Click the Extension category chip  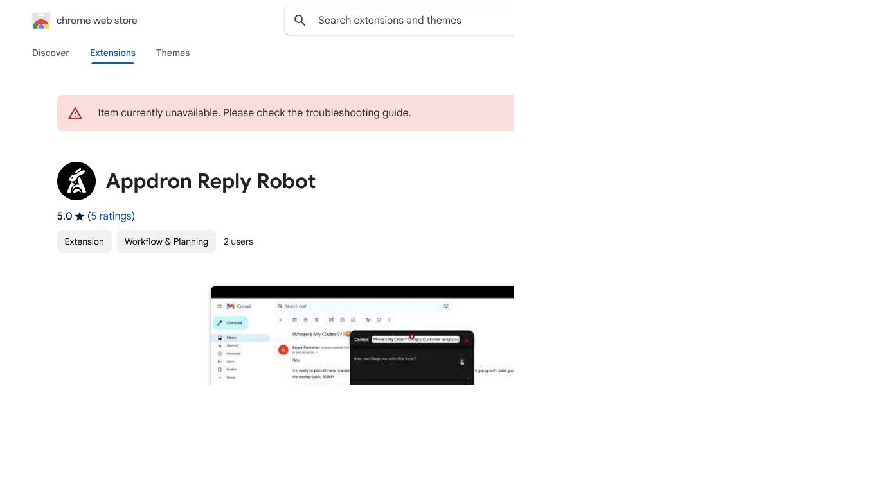pyautogui.click(x=84, y=241)
